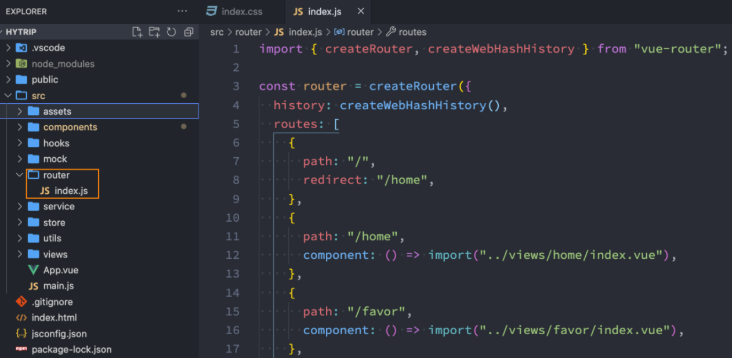Open the package-lock.json file

(x=71, y=349)
